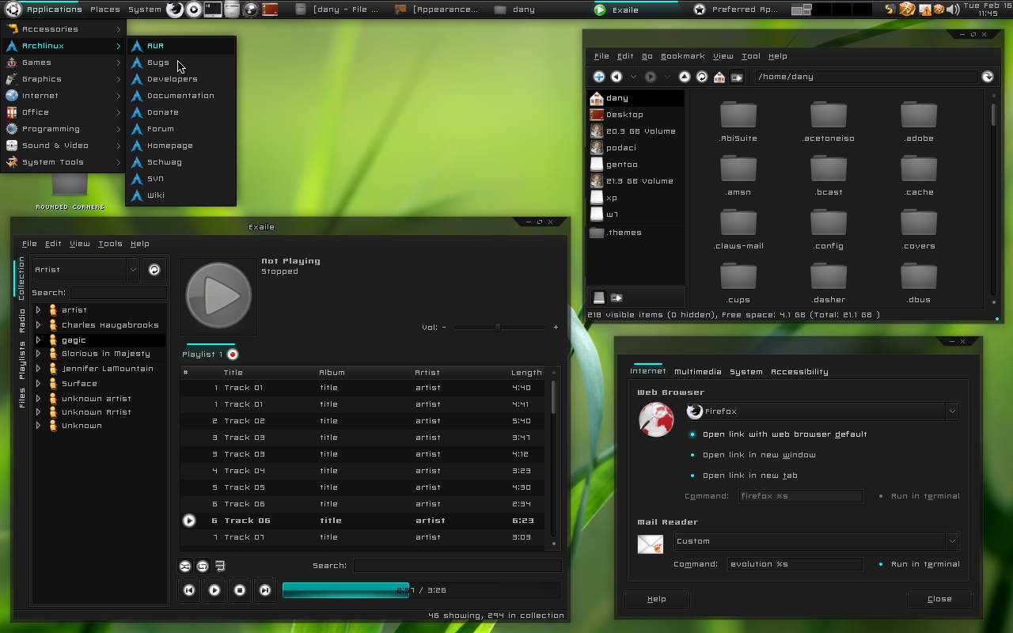The width and height of the screenshot is (1013, 633).
Task: Go back in the file manager toolbar
Action: (x=617, y=77)
